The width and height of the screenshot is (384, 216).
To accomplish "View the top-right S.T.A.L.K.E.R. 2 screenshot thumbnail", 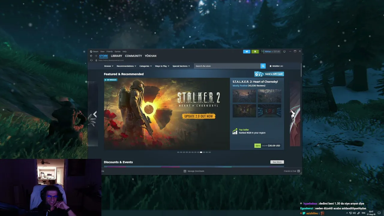I will (269, 96).
